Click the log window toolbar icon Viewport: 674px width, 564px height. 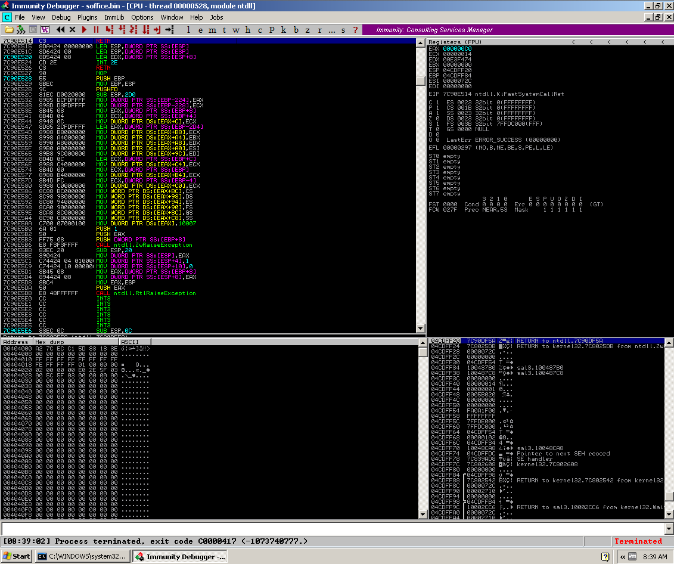coord(33,30)
